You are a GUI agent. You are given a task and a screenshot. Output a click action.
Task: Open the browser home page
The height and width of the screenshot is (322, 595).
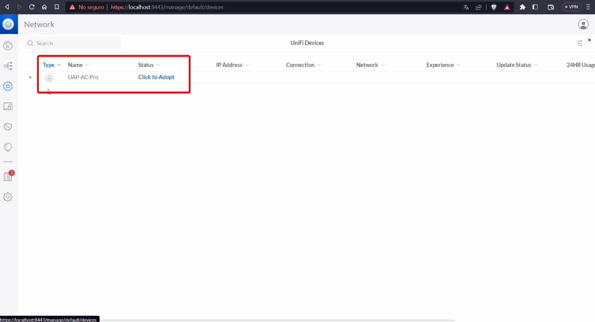point(44,7)
